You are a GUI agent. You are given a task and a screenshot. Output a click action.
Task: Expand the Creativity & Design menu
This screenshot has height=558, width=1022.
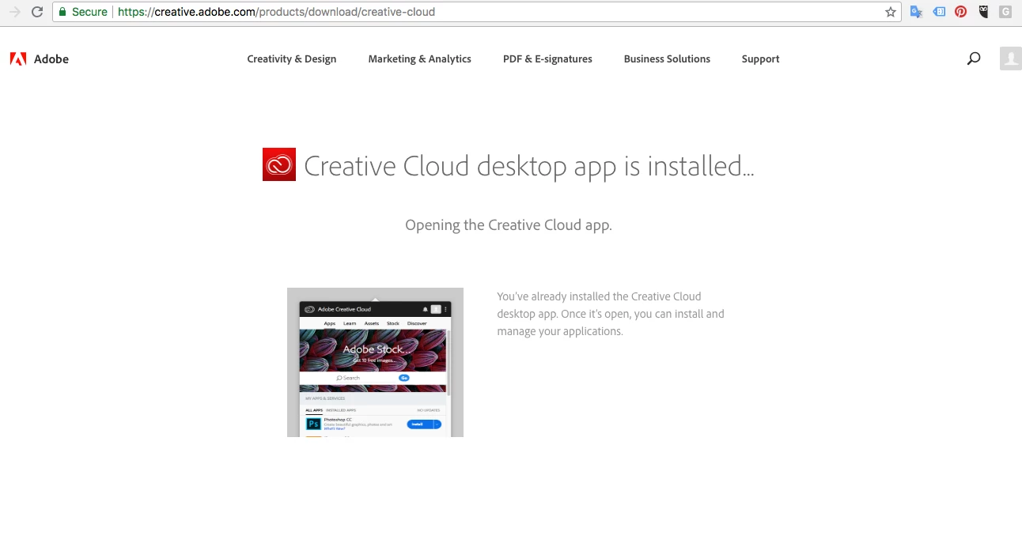click(292, 59)
